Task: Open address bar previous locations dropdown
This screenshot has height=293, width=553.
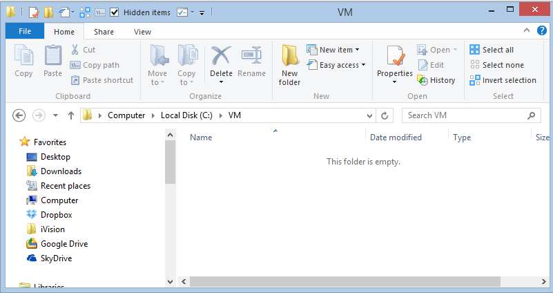Action: tap(369, 115)
